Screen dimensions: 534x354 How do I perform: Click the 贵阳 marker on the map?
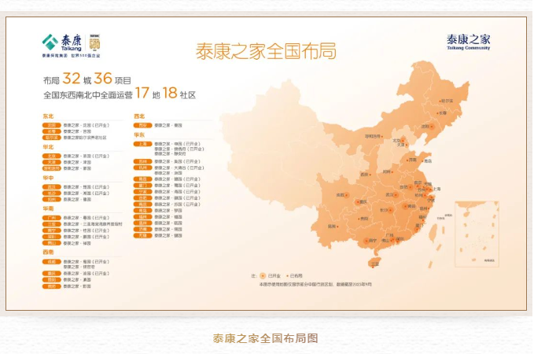359,219
